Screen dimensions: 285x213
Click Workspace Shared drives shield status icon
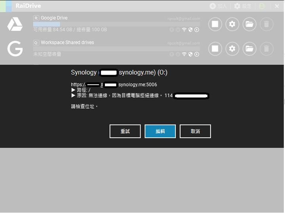coord(190,54)
